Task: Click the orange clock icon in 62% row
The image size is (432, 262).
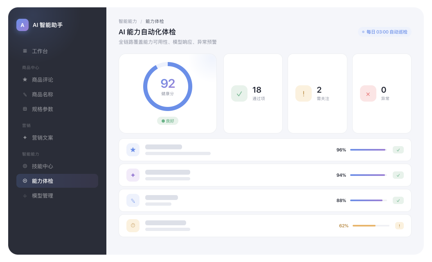Action: coord(133,226)
